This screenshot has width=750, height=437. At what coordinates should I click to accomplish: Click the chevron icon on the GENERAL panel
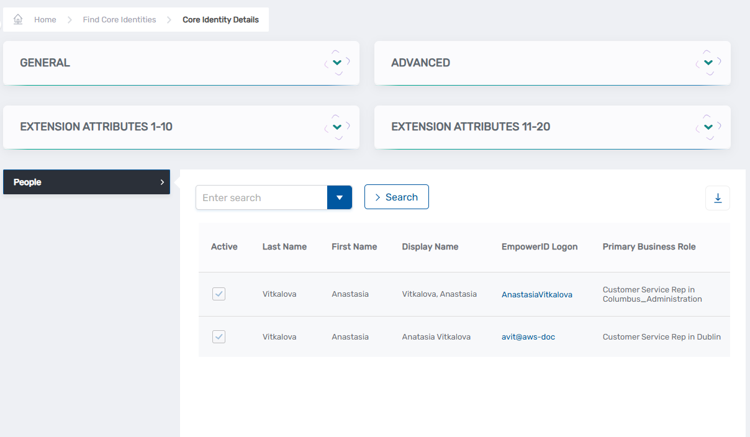[337, 62]
